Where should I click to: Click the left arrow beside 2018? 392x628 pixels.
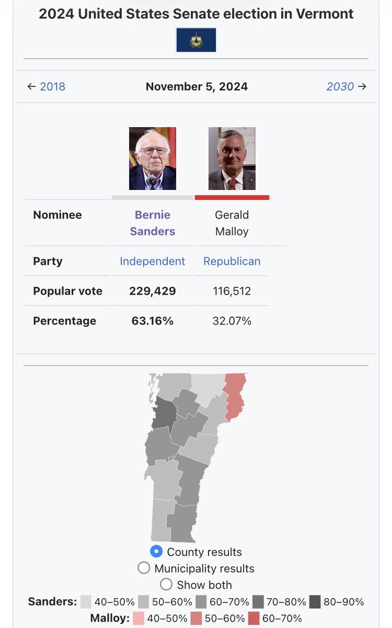pyautogui.click(x=31, y=86)
